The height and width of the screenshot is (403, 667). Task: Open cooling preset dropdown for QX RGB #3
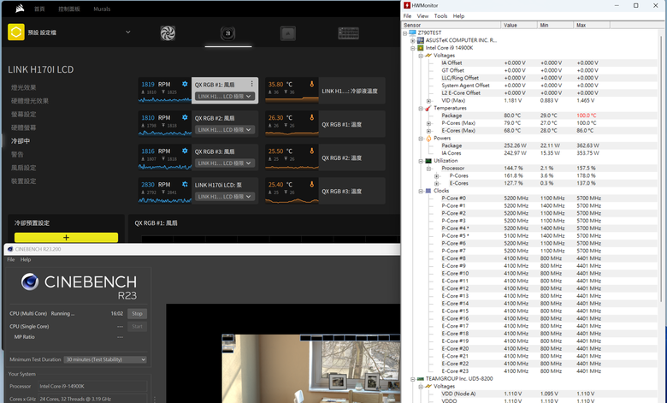pyautogui.click(x=225, y=163)
